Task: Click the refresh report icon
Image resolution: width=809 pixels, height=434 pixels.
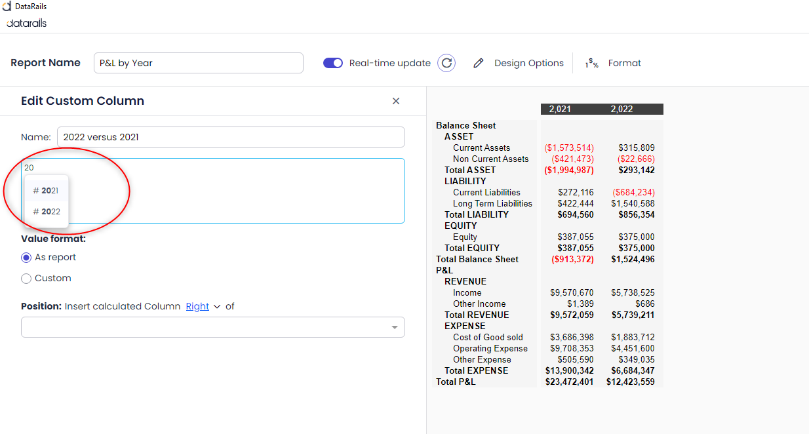Action: pos(446,63)
